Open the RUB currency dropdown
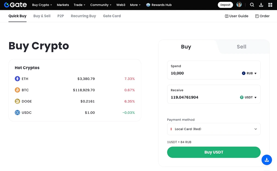Viewport: 277px width, 171px height. click(x=249, y=73)
